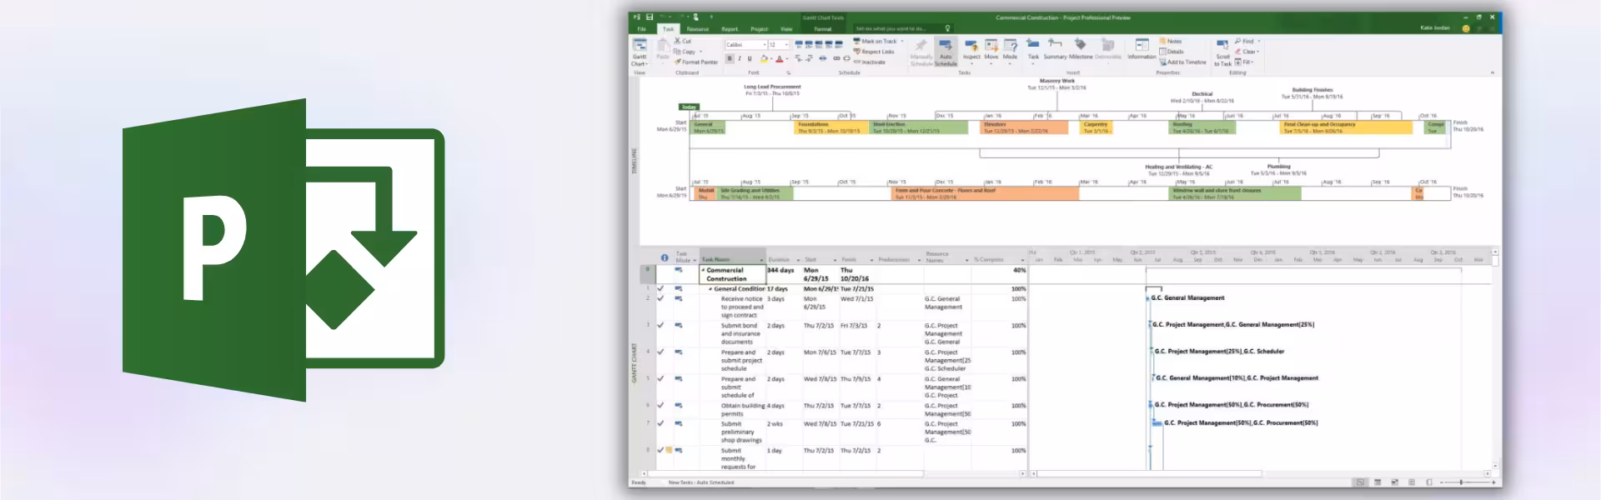Switch to the Report tab
The height and width of the screenshot is (500, 1601).
click(x=730, y=29)
